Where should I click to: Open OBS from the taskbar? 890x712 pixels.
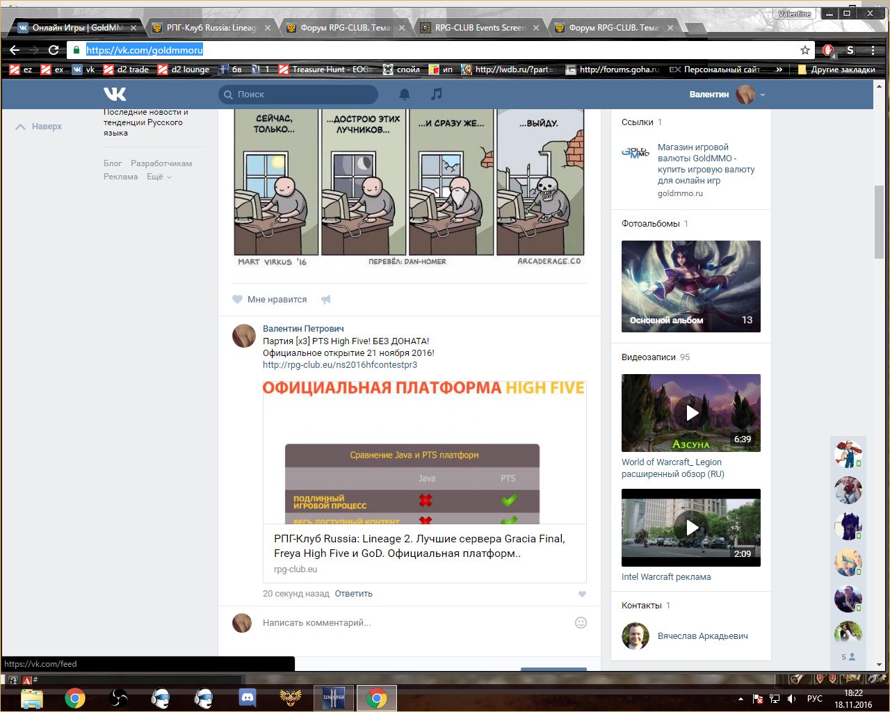(x=118, y=697)
